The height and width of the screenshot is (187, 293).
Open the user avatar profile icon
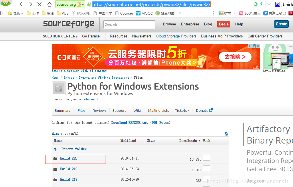[x=6, y=3]
